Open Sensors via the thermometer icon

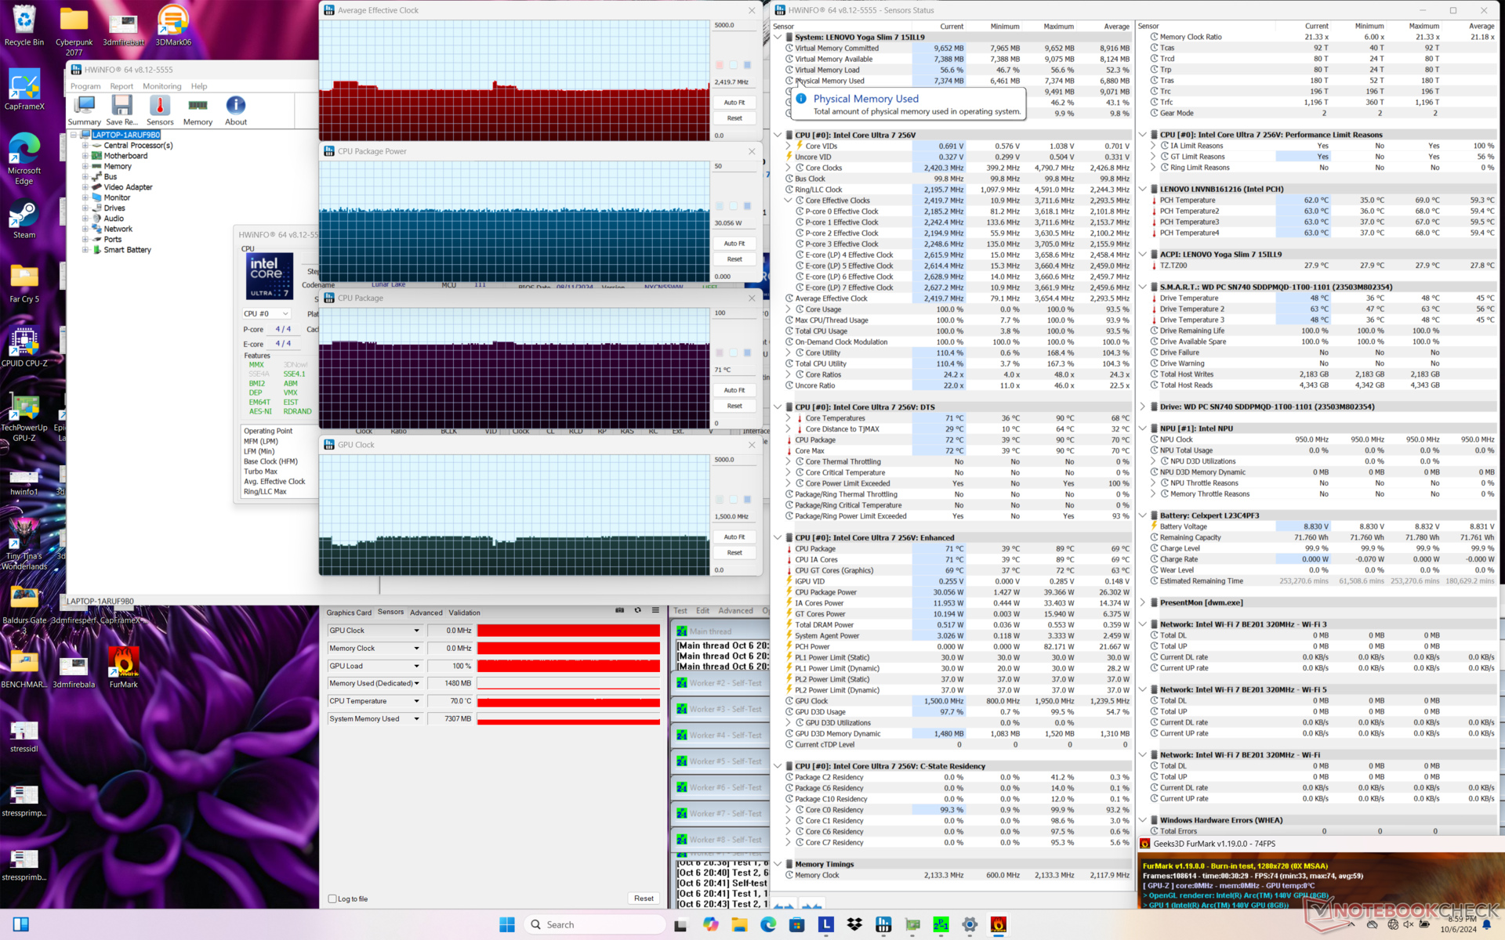coord(160,110)
